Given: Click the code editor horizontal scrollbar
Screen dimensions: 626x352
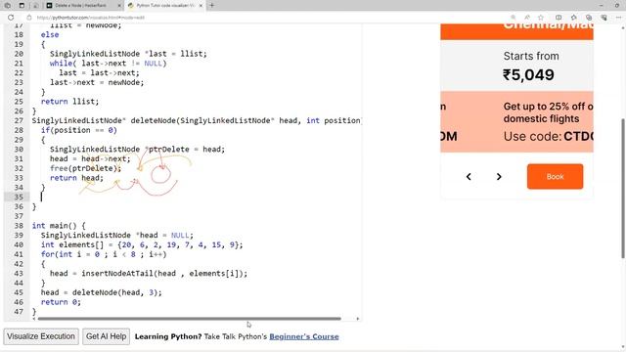Looking at the screenshot, I should (189, 319).
